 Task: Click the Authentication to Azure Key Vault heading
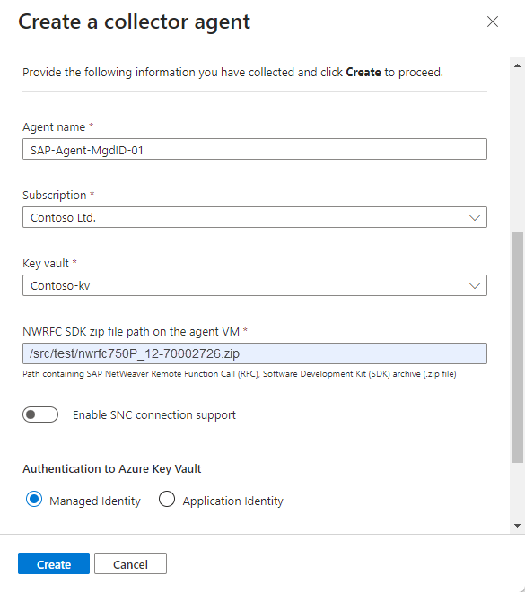click(112, 469)
